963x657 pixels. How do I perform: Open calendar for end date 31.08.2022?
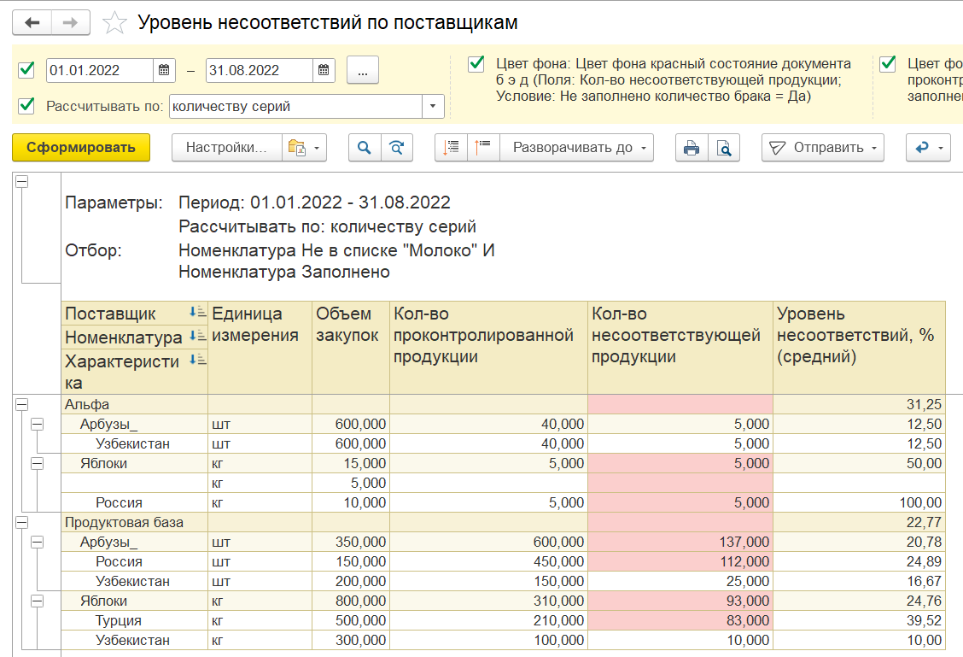click(x=324, y=70)
